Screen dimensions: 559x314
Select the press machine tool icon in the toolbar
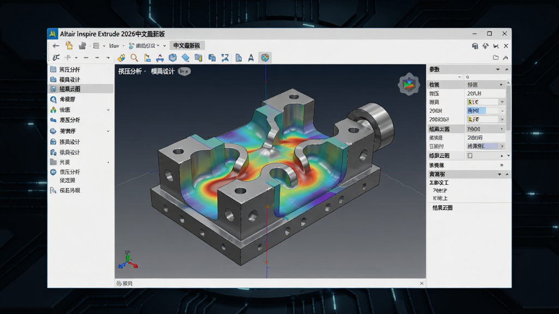[160, 58]
